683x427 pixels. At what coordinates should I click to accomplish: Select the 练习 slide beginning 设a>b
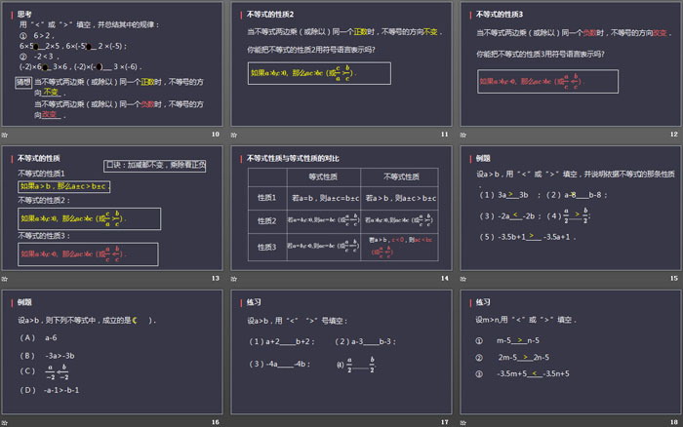(341, 350)
